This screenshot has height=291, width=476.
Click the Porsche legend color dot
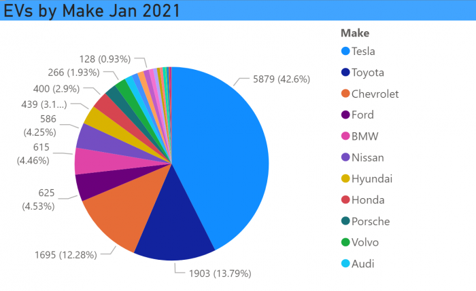(345, 221)
